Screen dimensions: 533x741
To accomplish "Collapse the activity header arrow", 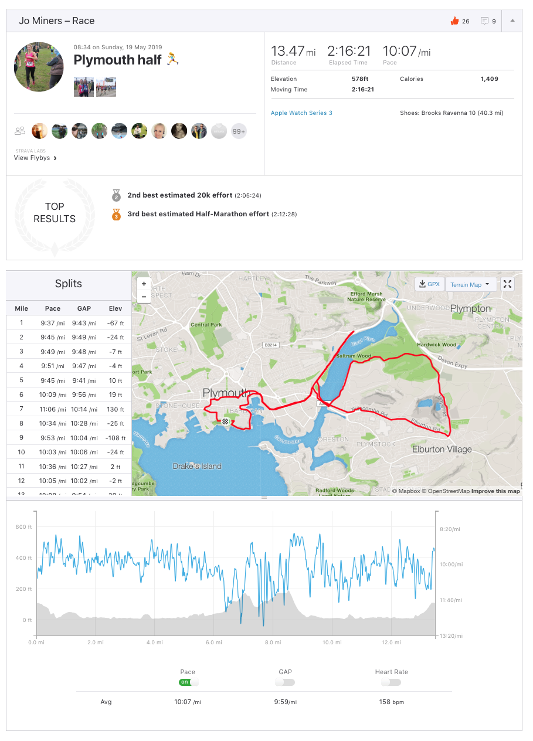I will pos(512,21).
